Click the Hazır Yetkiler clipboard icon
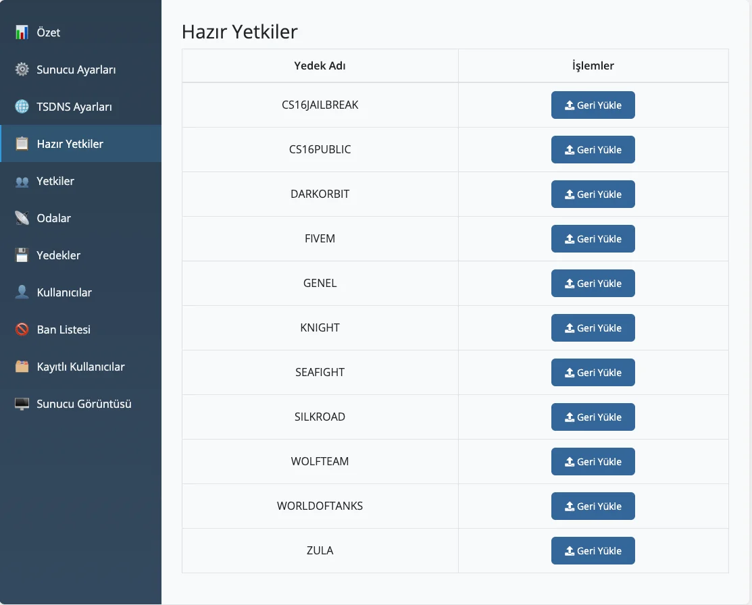Viewport: 752px width, 605px height. point(22,144)
